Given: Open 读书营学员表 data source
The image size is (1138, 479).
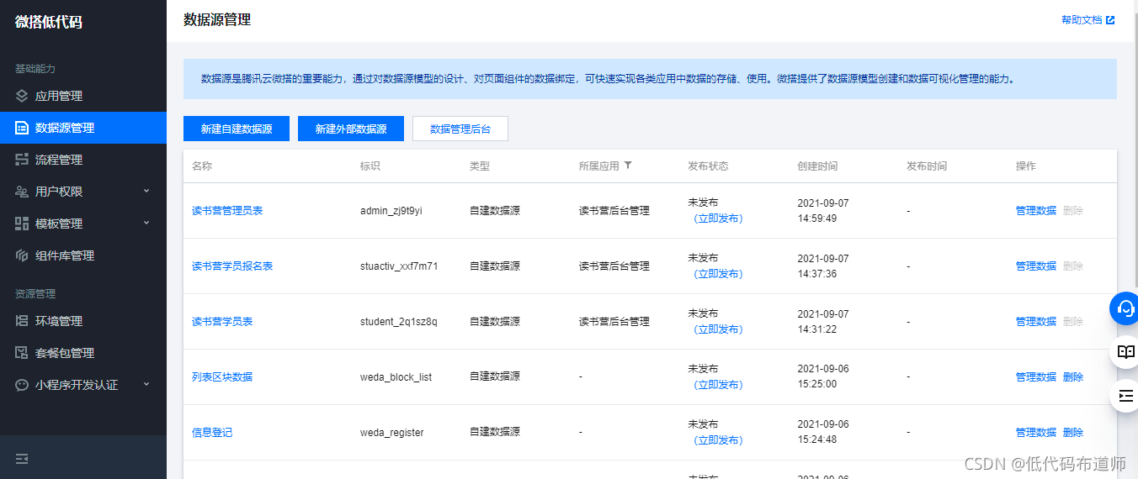Looking at the screenshot, I should coord(222,321).
